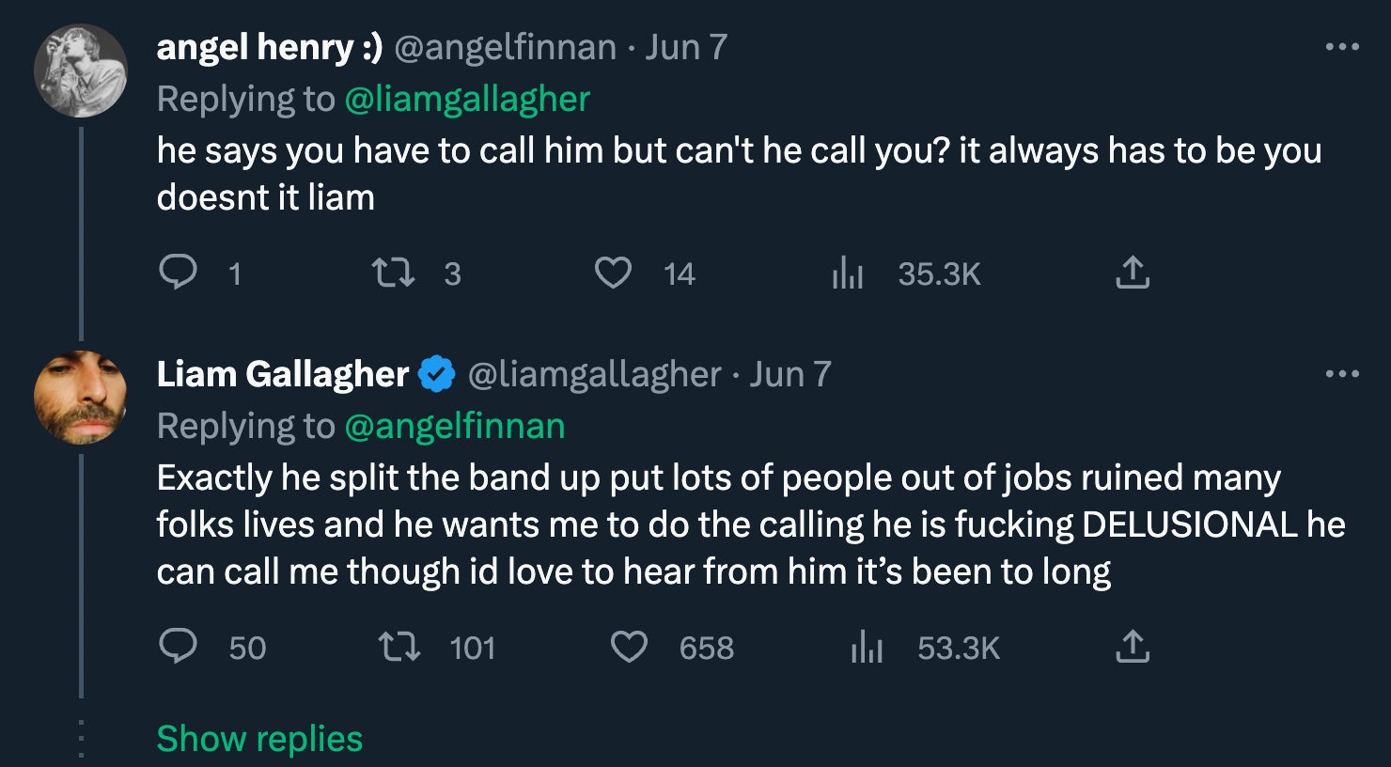Open Liam Gallagher's profile picture
1391x767 pixels.
[81, 398]
